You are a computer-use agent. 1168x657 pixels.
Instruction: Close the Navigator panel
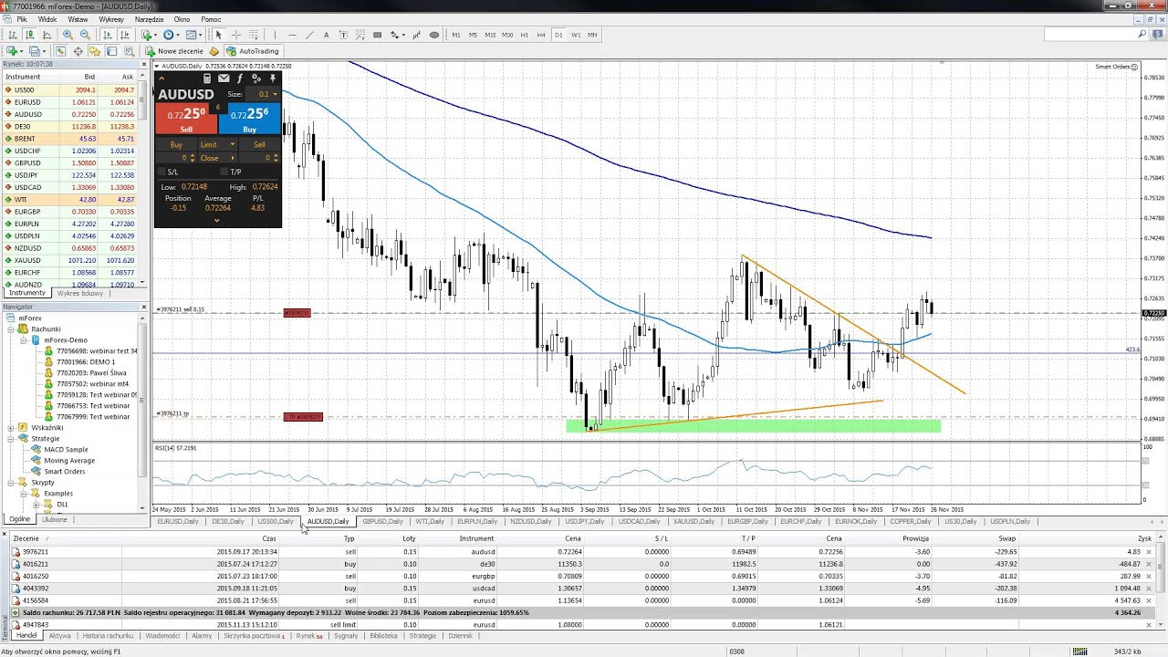[x=143, y=307]
